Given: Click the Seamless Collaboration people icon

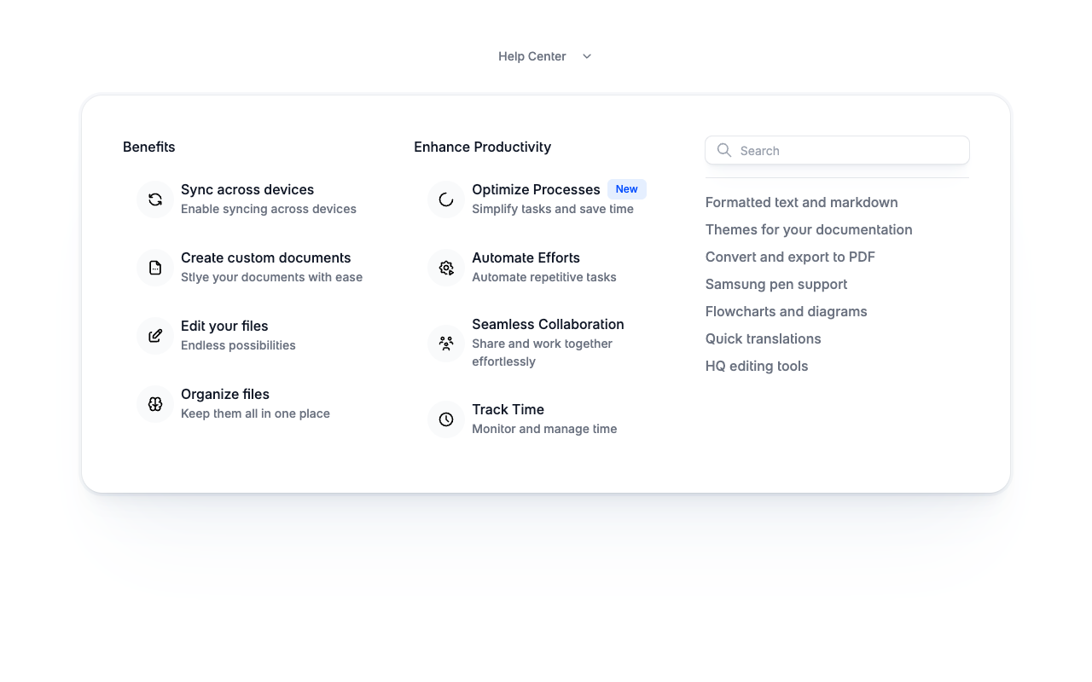Looking at the screenshot, I should 446,343.
